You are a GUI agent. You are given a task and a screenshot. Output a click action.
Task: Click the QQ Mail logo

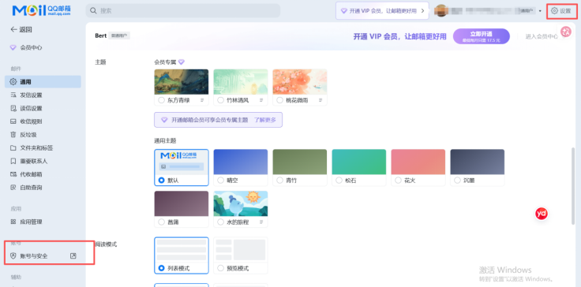point(42,10)
